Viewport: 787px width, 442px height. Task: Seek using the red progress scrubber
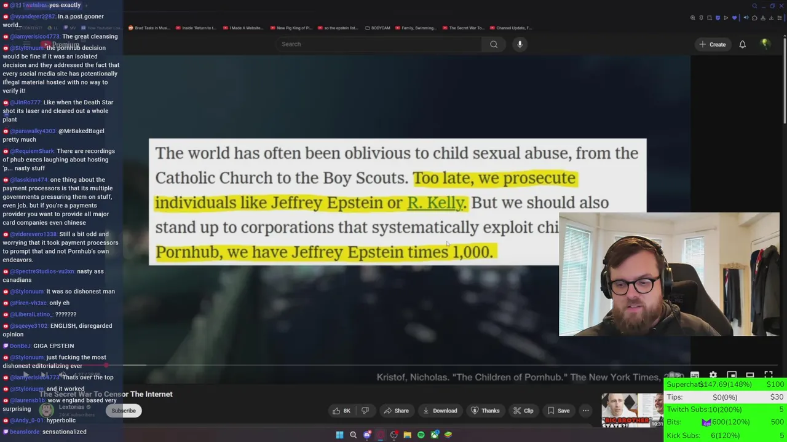(x=107, y=365)
